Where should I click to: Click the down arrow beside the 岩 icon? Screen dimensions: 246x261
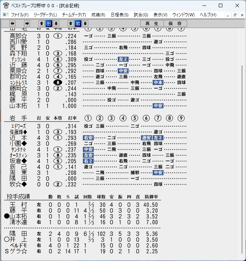(85, 24)
